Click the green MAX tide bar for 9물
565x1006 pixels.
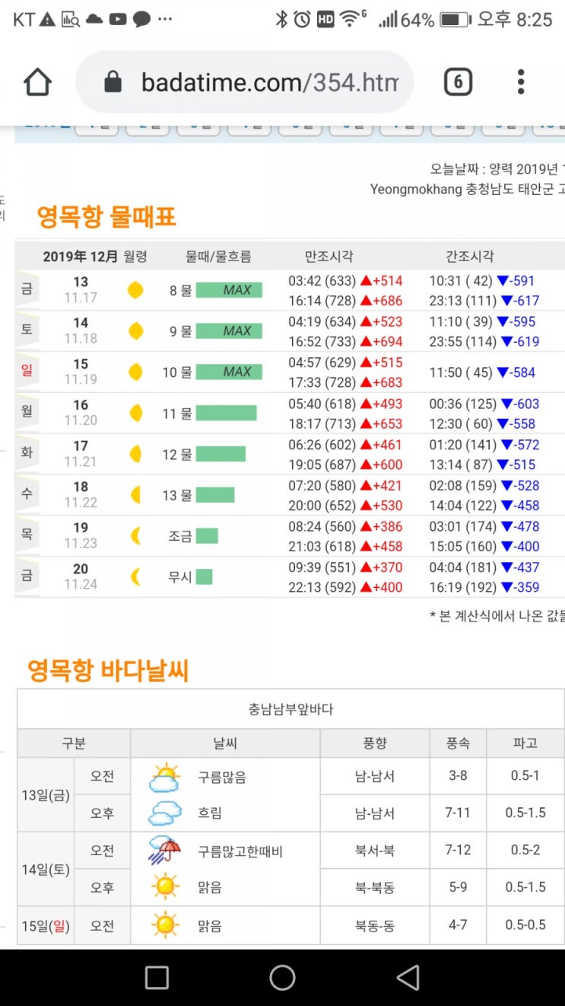pos(229,331)
